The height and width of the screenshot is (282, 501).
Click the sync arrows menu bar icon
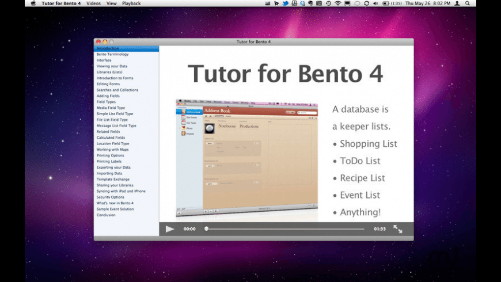tap(366, 3)
